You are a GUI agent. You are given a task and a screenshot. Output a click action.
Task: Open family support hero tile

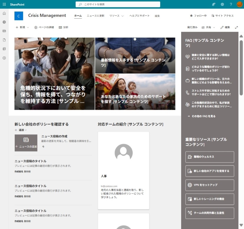point(135,92)
